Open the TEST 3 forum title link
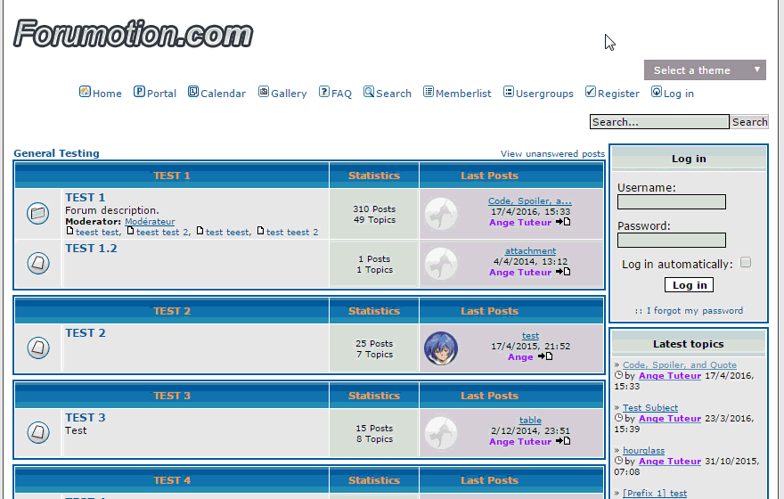This screenshot has height=499, width=784. click(85, 418)
